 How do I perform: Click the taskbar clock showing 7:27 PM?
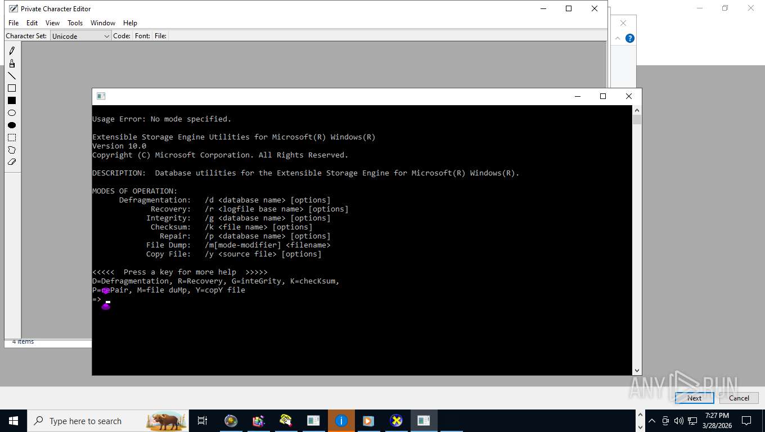717,421
